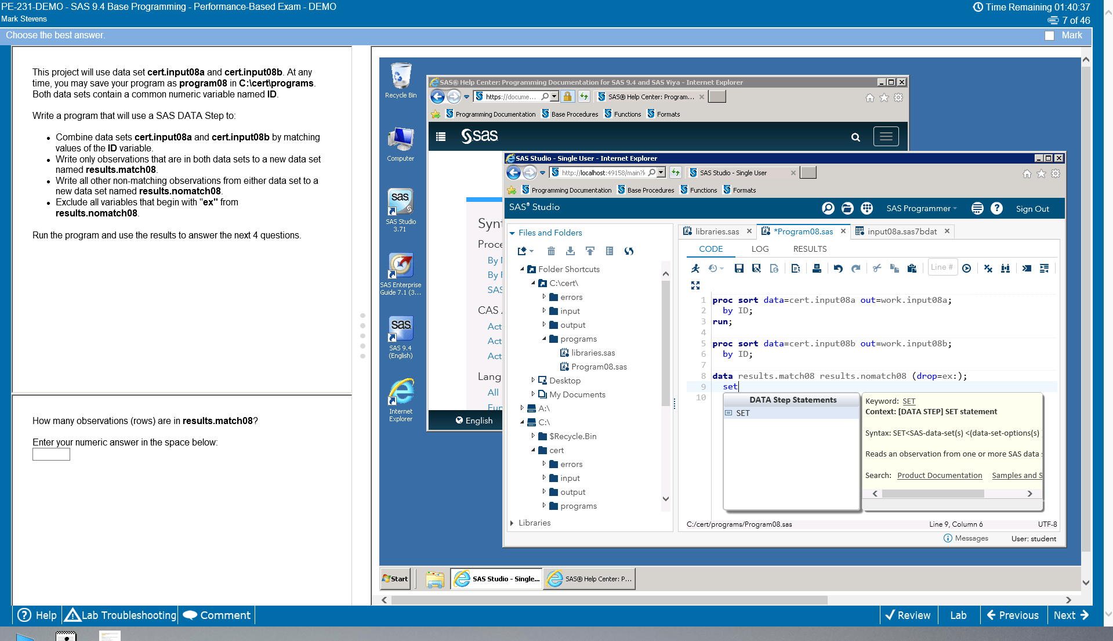Sign Out of SAS Studio
Screen dimensions: 1113x641
(x=1032, y=208)
